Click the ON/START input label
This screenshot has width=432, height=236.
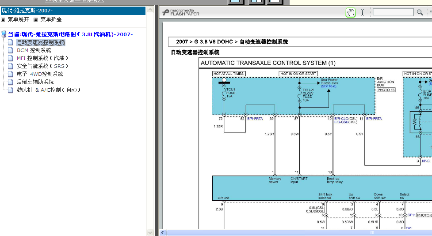[298, 180]
